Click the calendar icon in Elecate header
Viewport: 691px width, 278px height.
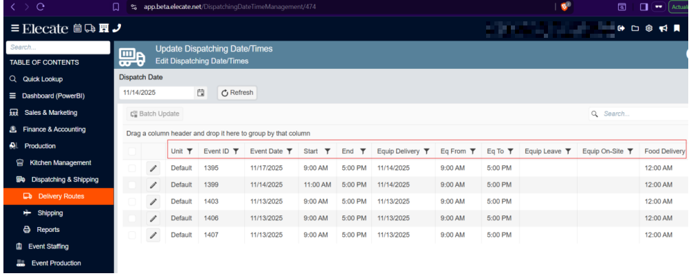coord(78,28)
